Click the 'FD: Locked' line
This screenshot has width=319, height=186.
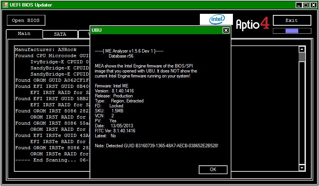109,106
